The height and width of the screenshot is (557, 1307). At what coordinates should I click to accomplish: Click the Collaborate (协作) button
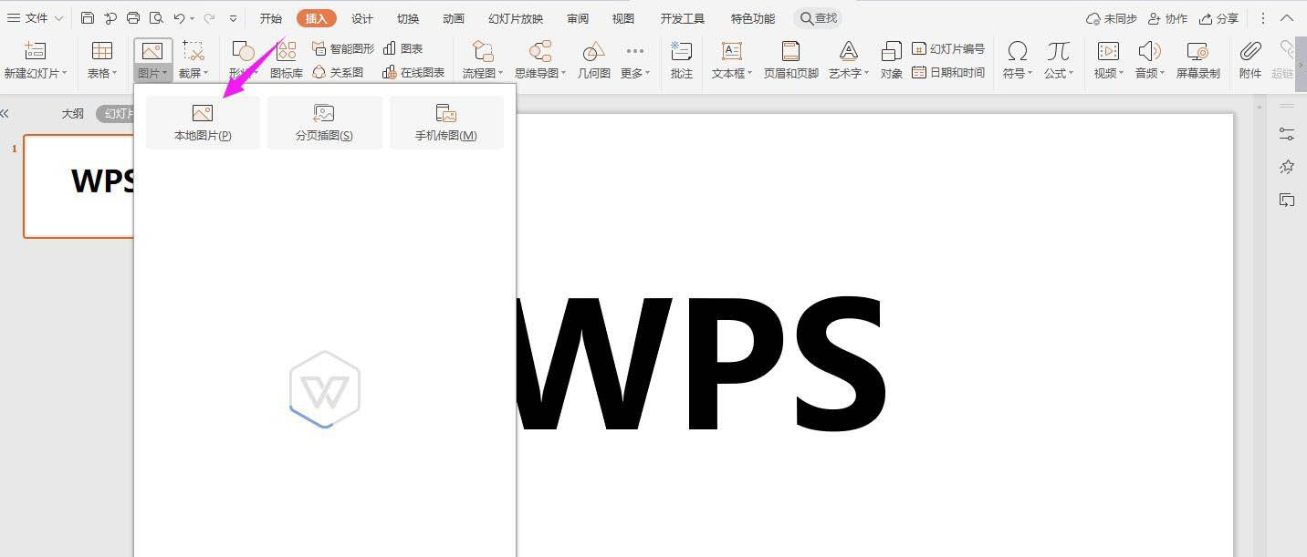click(x=1168, y=18)
